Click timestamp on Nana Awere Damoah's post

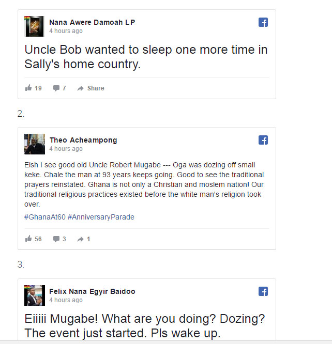[66, 31]
